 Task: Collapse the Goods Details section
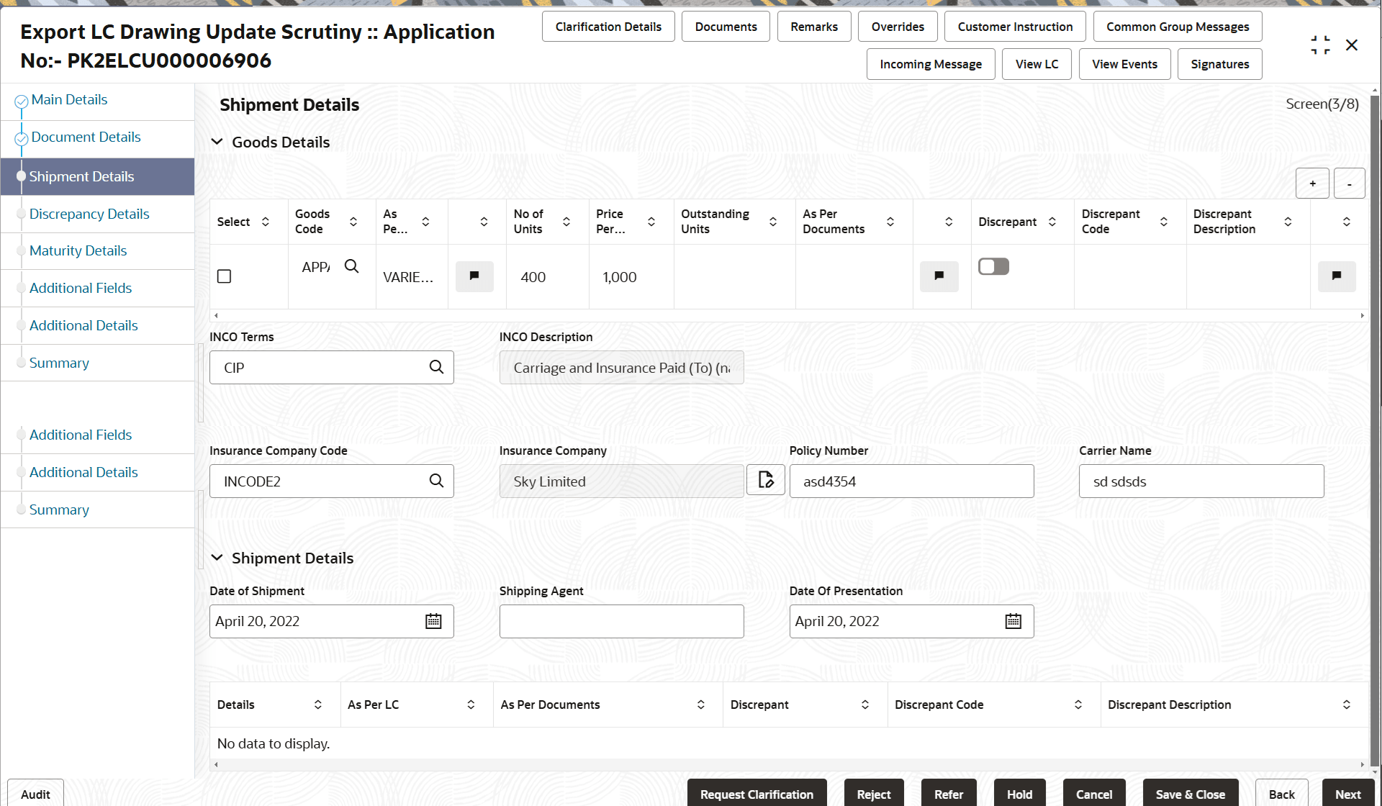(218, 142)
